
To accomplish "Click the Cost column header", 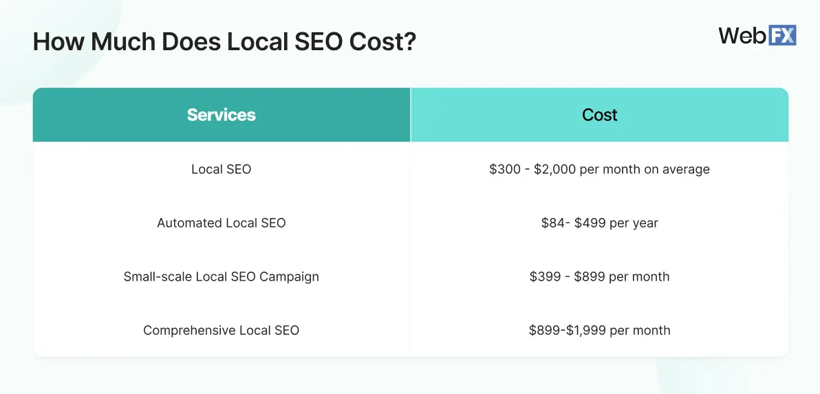I will pyautogui.click(x=599, y=115).
